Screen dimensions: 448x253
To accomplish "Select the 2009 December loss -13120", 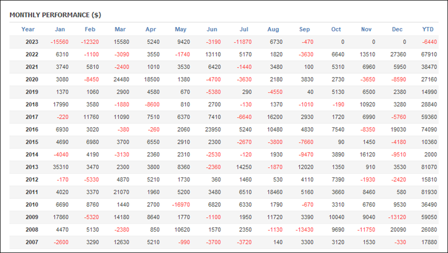I will pos(397,217).
